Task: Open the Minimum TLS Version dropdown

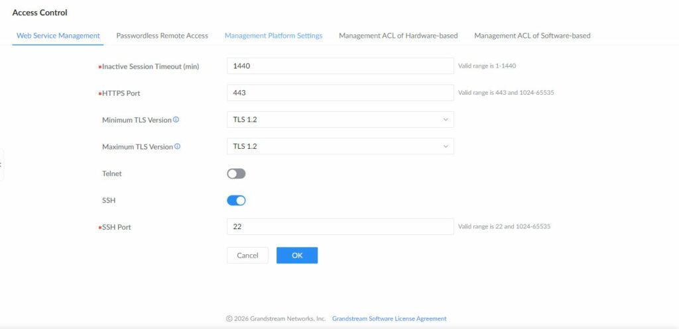Action: tap(340, 120)
